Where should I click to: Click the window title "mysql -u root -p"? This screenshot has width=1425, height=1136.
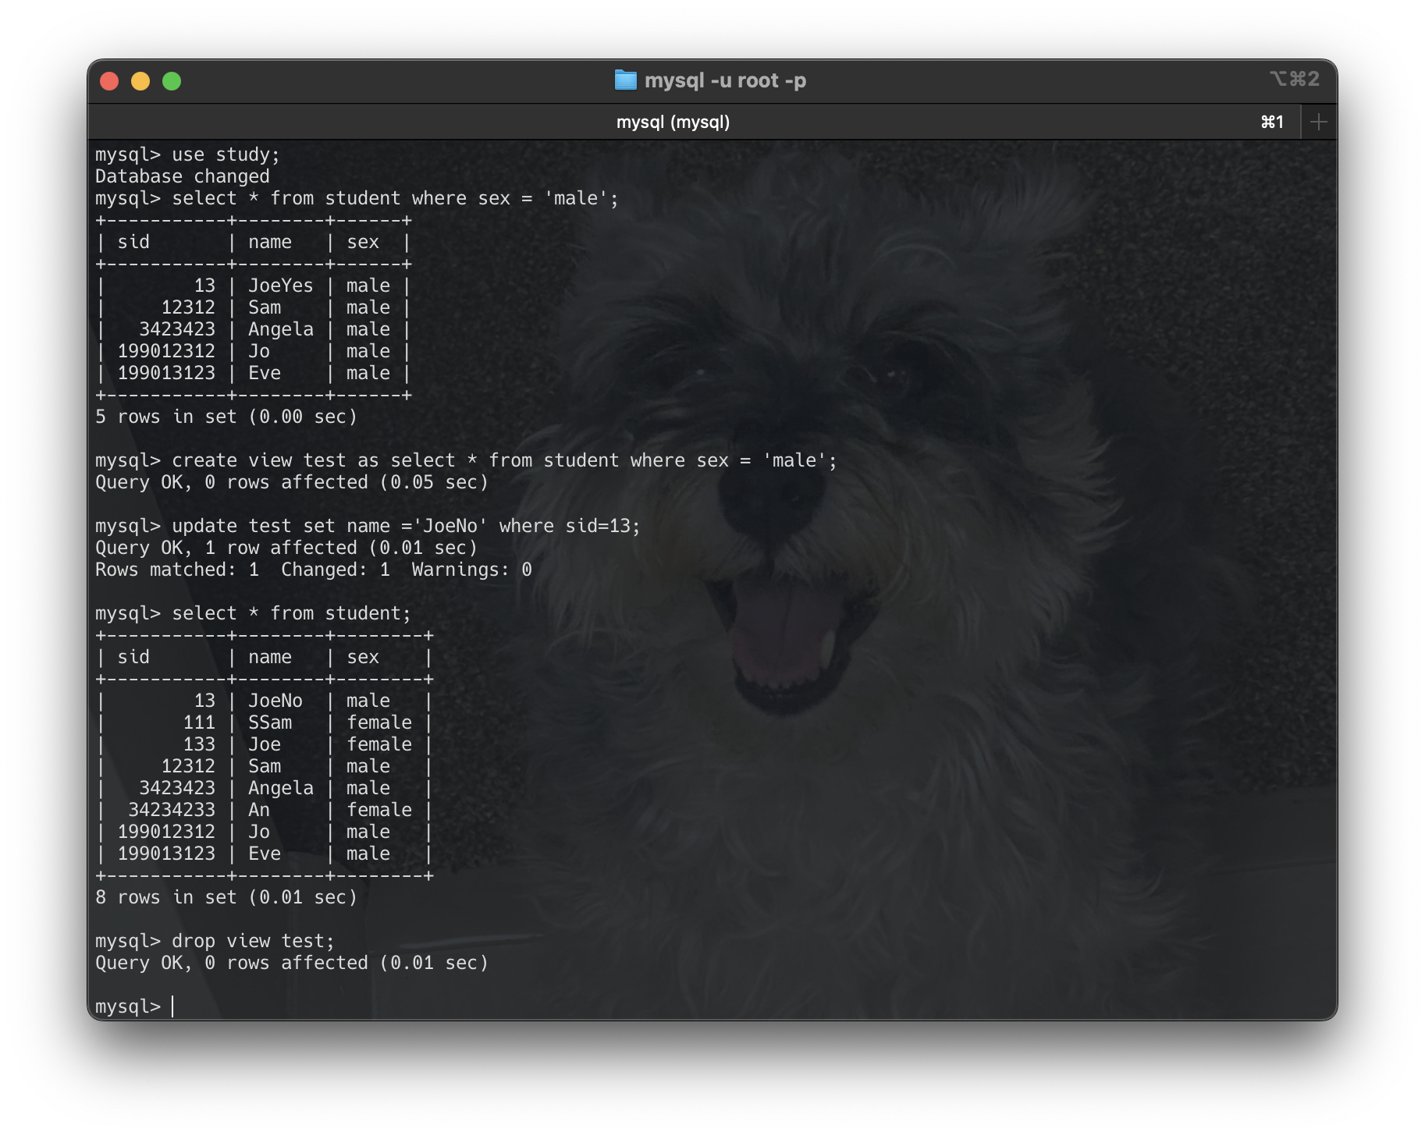726,80
